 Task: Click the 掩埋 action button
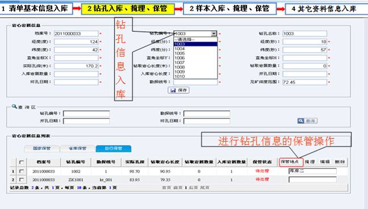310,162
